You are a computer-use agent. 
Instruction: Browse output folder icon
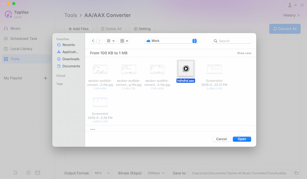296,173
